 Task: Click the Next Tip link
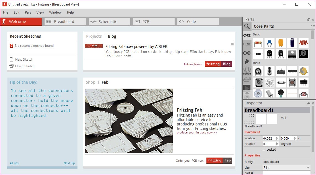coord(69,163)
